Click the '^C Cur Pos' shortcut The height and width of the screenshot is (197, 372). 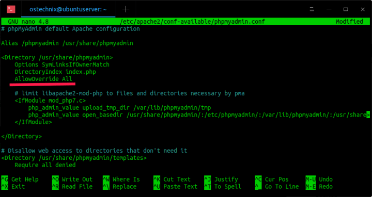tap(272, 179)
